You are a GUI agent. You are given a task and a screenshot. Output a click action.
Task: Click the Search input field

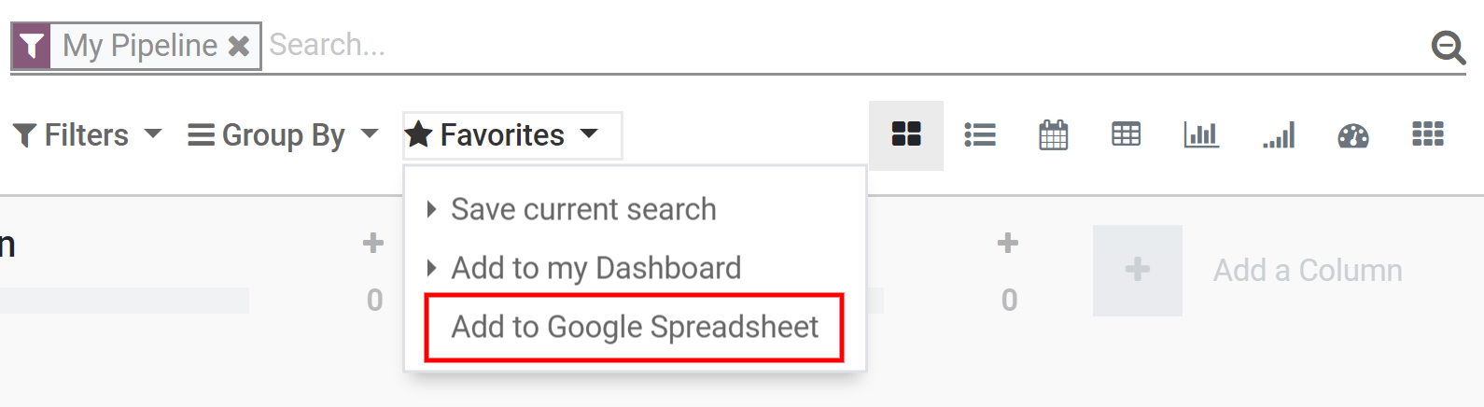840,45
